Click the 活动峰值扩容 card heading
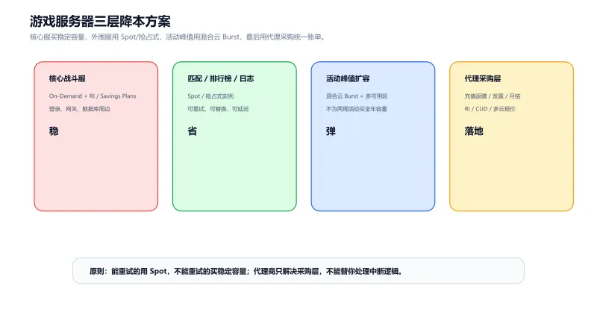 (348, 78)
